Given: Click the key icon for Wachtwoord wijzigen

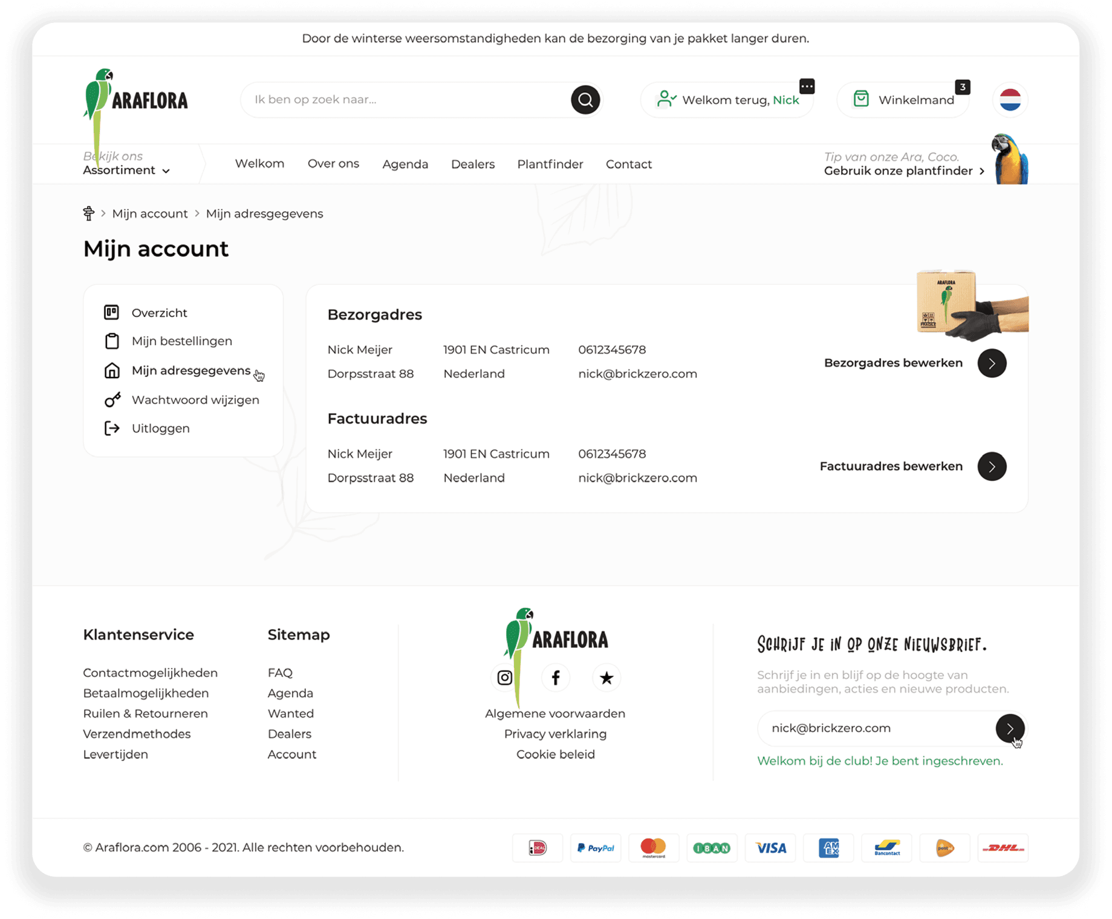Looking at the screenshot, I should click(112, 400).
